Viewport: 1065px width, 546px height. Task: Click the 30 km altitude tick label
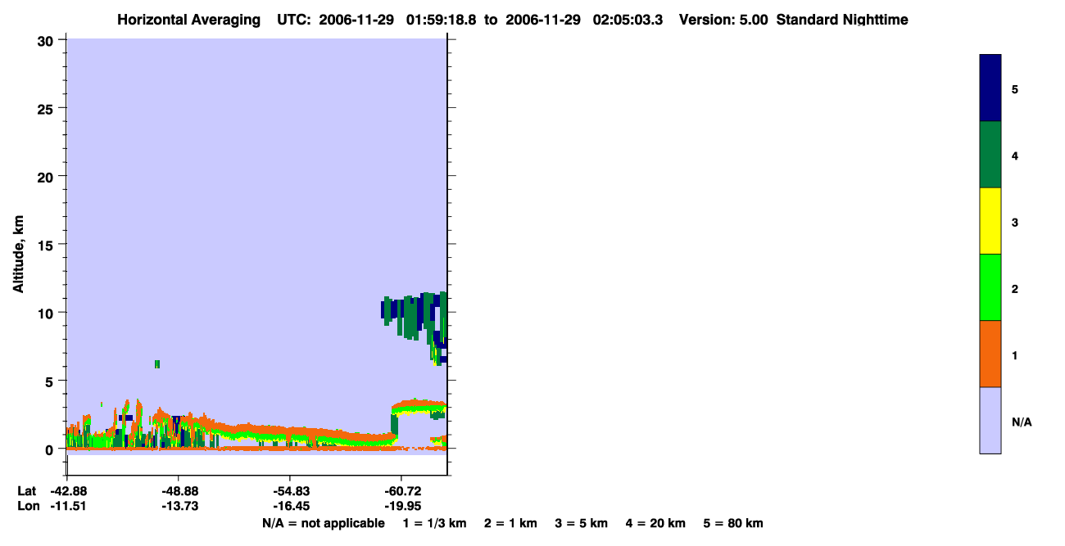point(47,40)
